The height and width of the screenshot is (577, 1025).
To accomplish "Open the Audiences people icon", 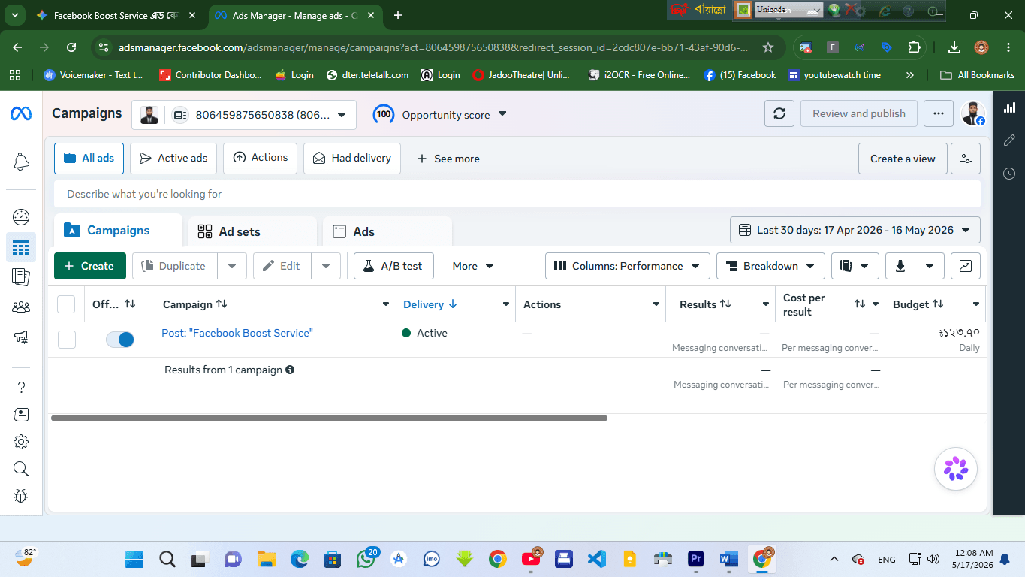I will coord(21,307).
